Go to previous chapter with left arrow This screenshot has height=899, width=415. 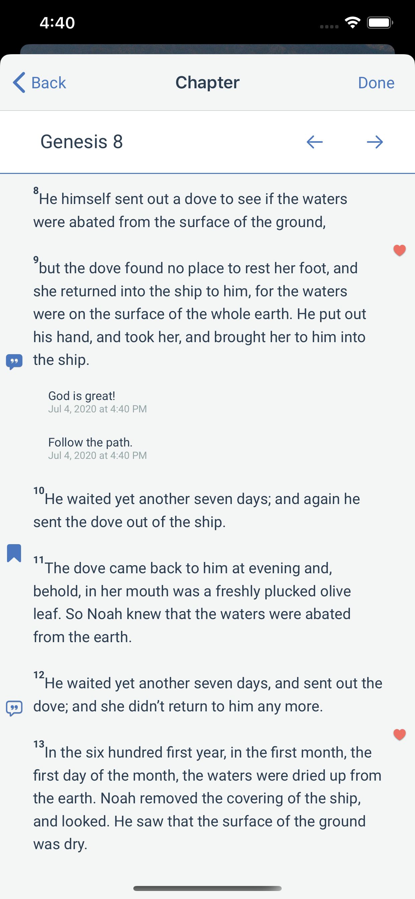(314, 142)
